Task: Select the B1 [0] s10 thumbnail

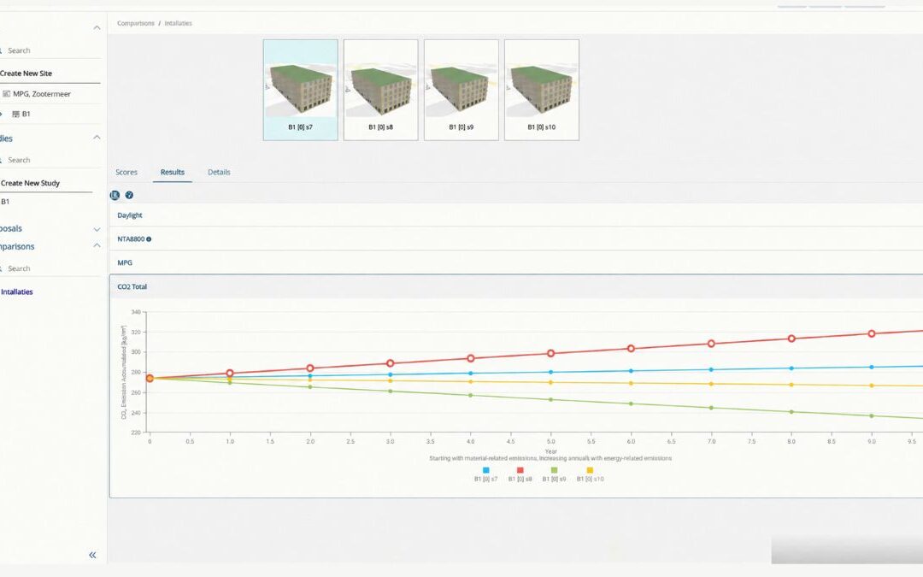Action: tap(542, 90)
